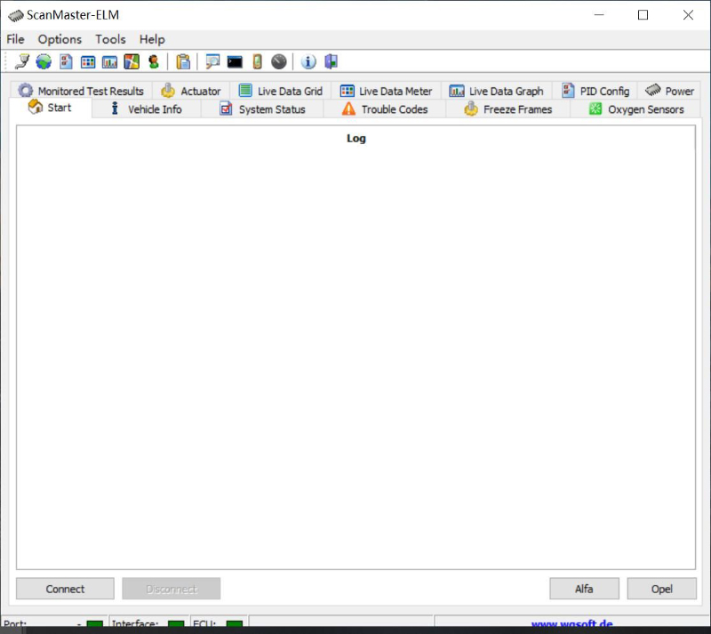Viewport: 711px width, 634px height.
Task: Click the globe toolbar icon
Action: tap(44, 61)
